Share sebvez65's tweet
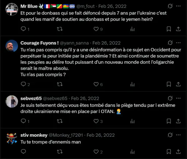This screenshot has width=187, height=159. coord(178,121)
